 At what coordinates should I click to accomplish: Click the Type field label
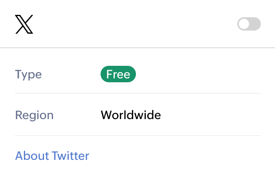tap(28, 74)
